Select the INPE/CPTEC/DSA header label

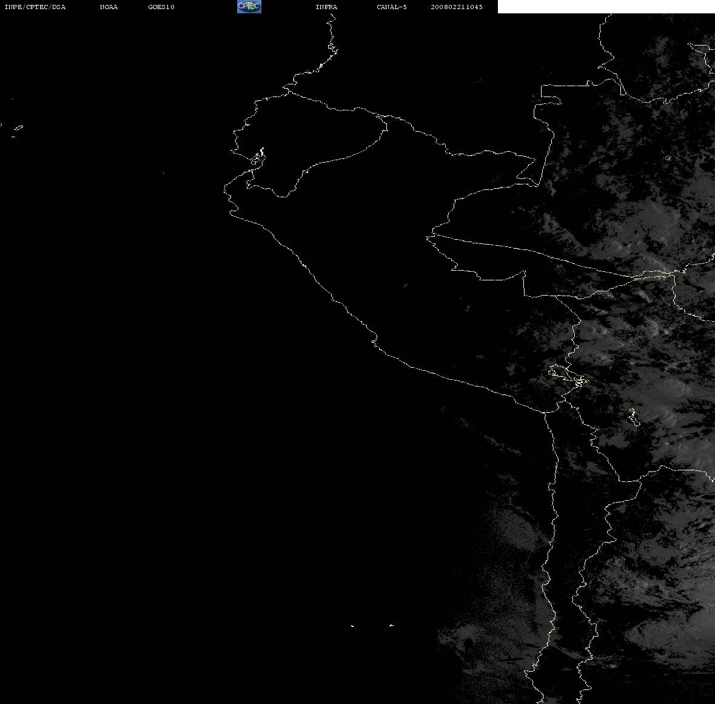tap(35, 7)
